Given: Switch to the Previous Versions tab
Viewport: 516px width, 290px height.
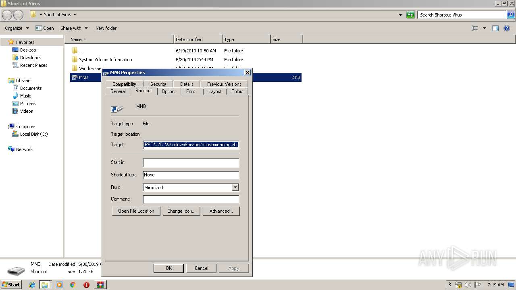Looking at the screenshot, I should click(x=224, y=84).
